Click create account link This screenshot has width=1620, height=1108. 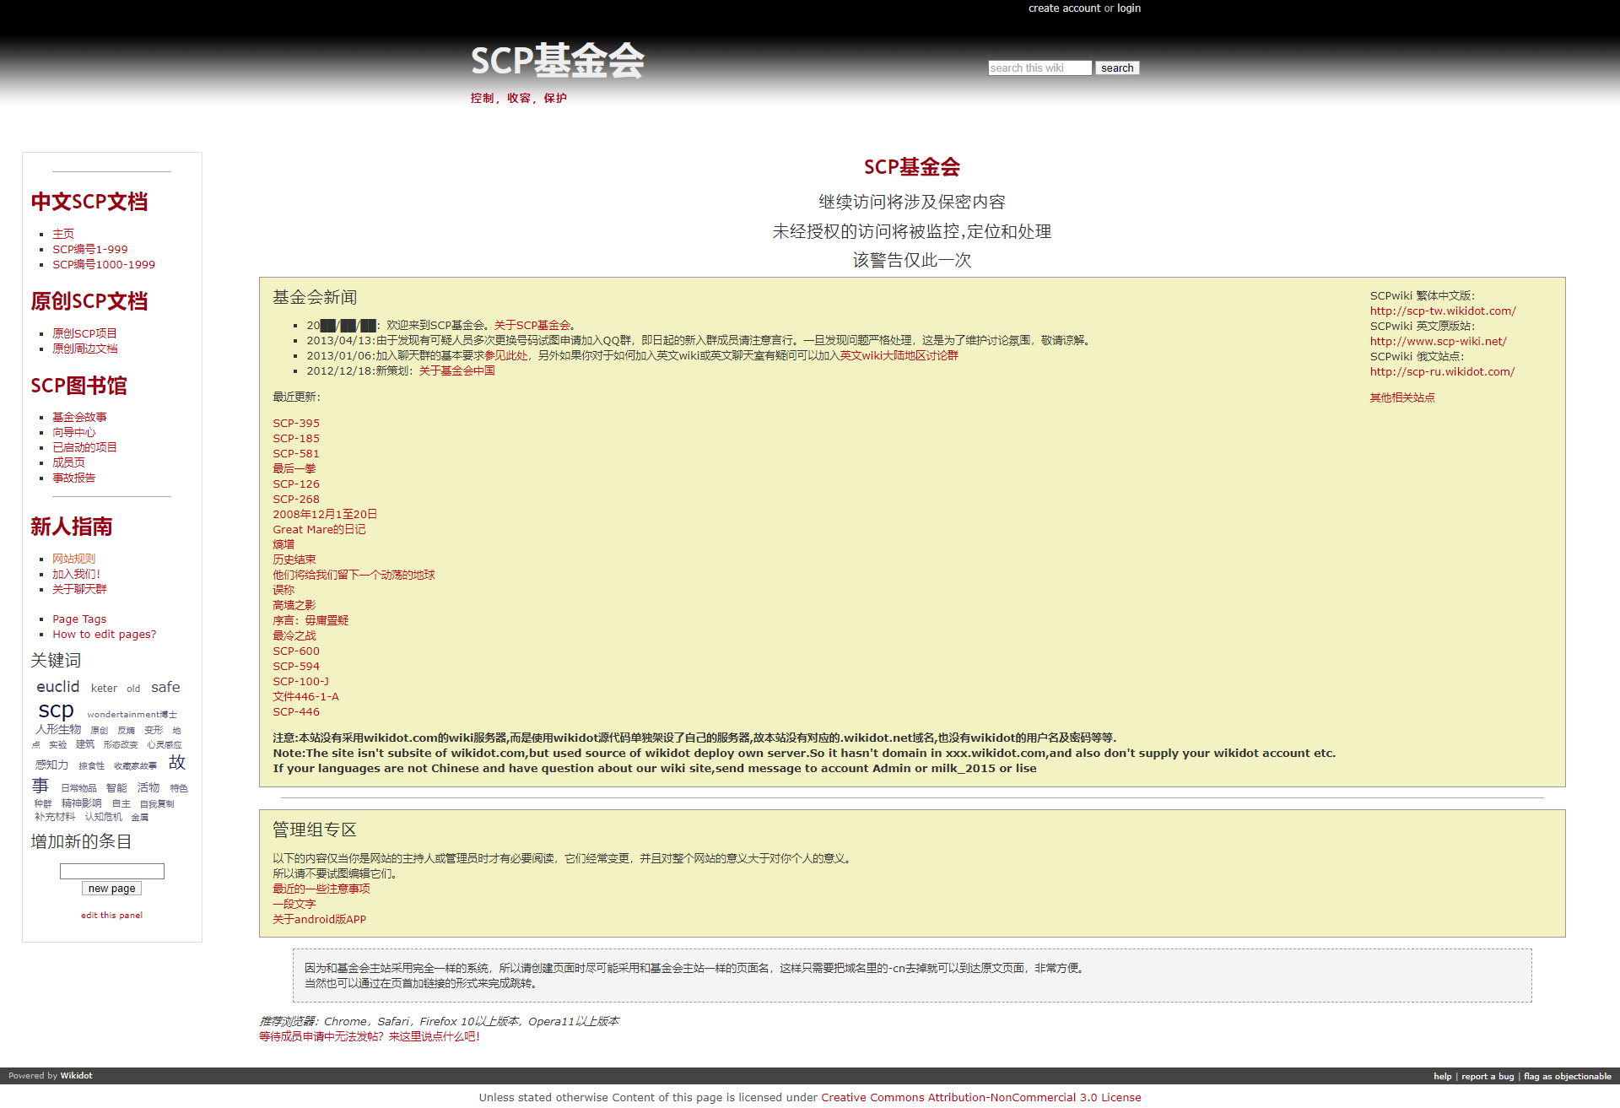pyautogui.click(x=1064, y=8)
